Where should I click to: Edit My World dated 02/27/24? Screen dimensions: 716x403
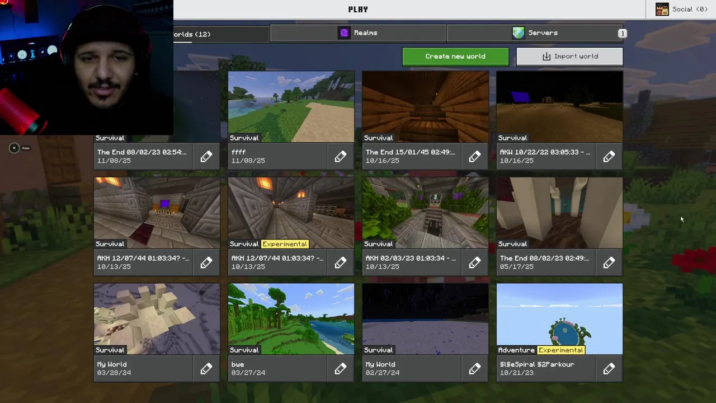point(475,369)
